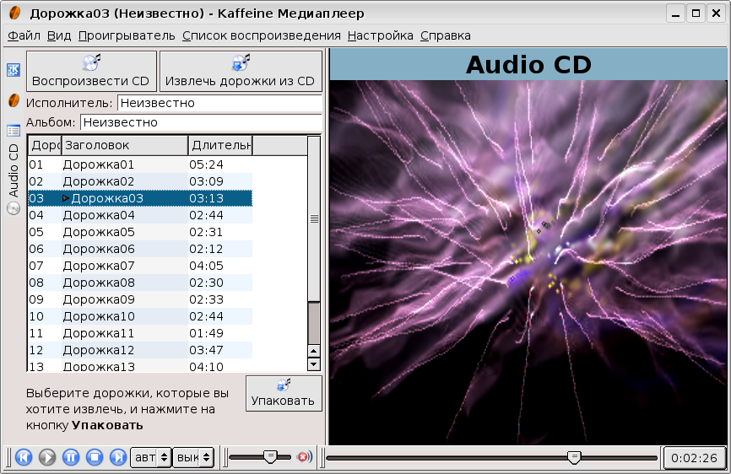Skip to next track

(118, 457)
